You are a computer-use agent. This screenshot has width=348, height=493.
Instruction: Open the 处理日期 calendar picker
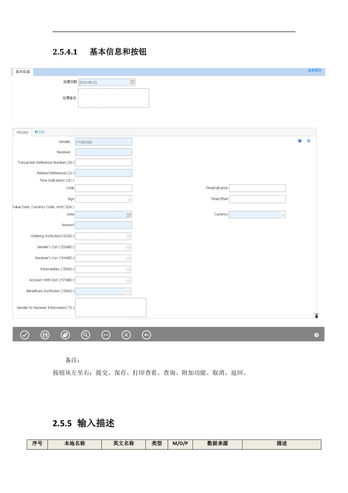pyautogui.click(x=132, y=82)
